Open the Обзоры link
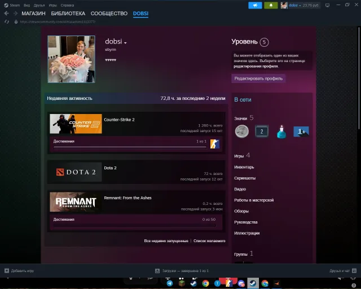Image resolution: width=361 pixels, height=289 pixels. tap(241, 211)
